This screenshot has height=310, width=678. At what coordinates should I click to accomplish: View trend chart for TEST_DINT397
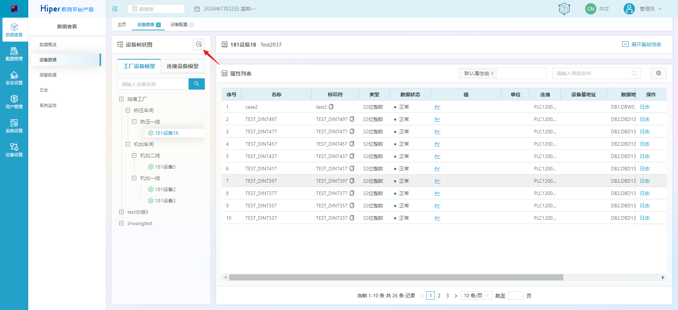(x=438, y=181)
